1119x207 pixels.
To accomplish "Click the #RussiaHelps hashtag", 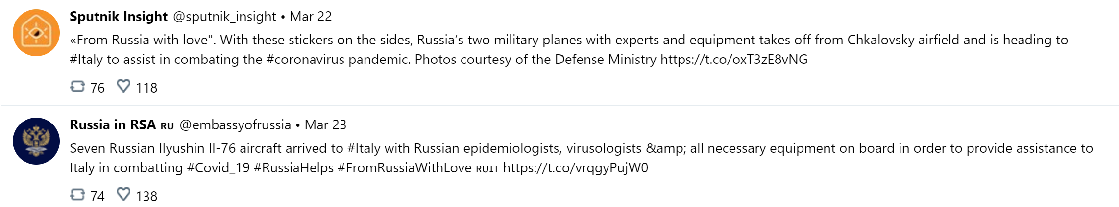I will coord(293,168).
